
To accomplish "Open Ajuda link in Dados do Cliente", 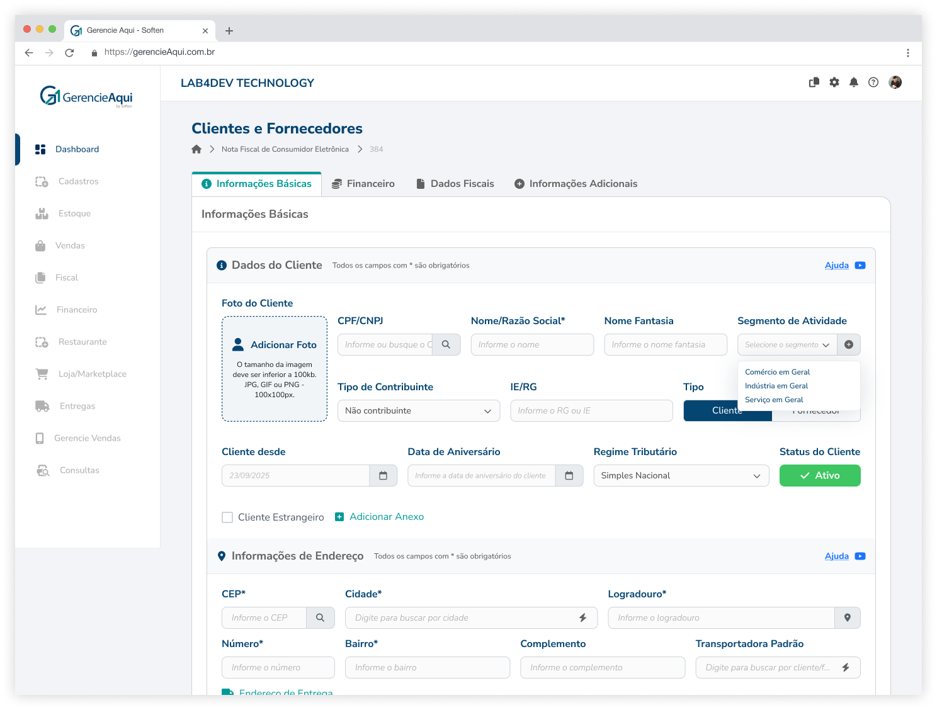I will coord(836,266).
